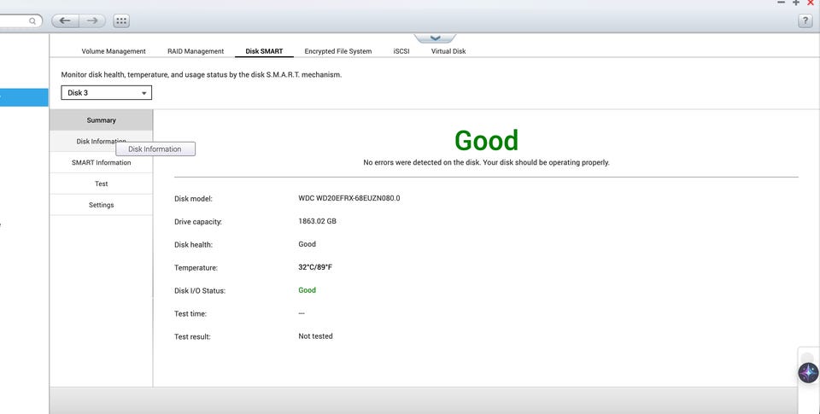Viewport: 820px width, 414px height.
Task: Click the 'No errors were detected' message
Action: [x=486, y=162]
